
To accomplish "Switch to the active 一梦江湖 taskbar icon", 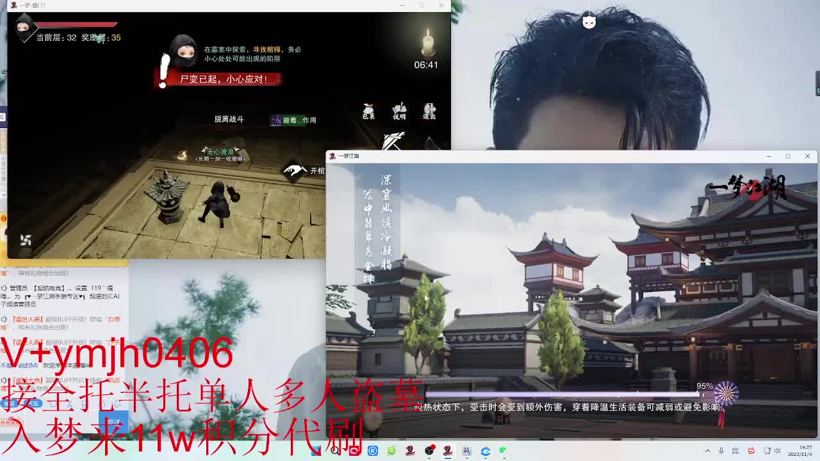I will click(x=448, y=451).
